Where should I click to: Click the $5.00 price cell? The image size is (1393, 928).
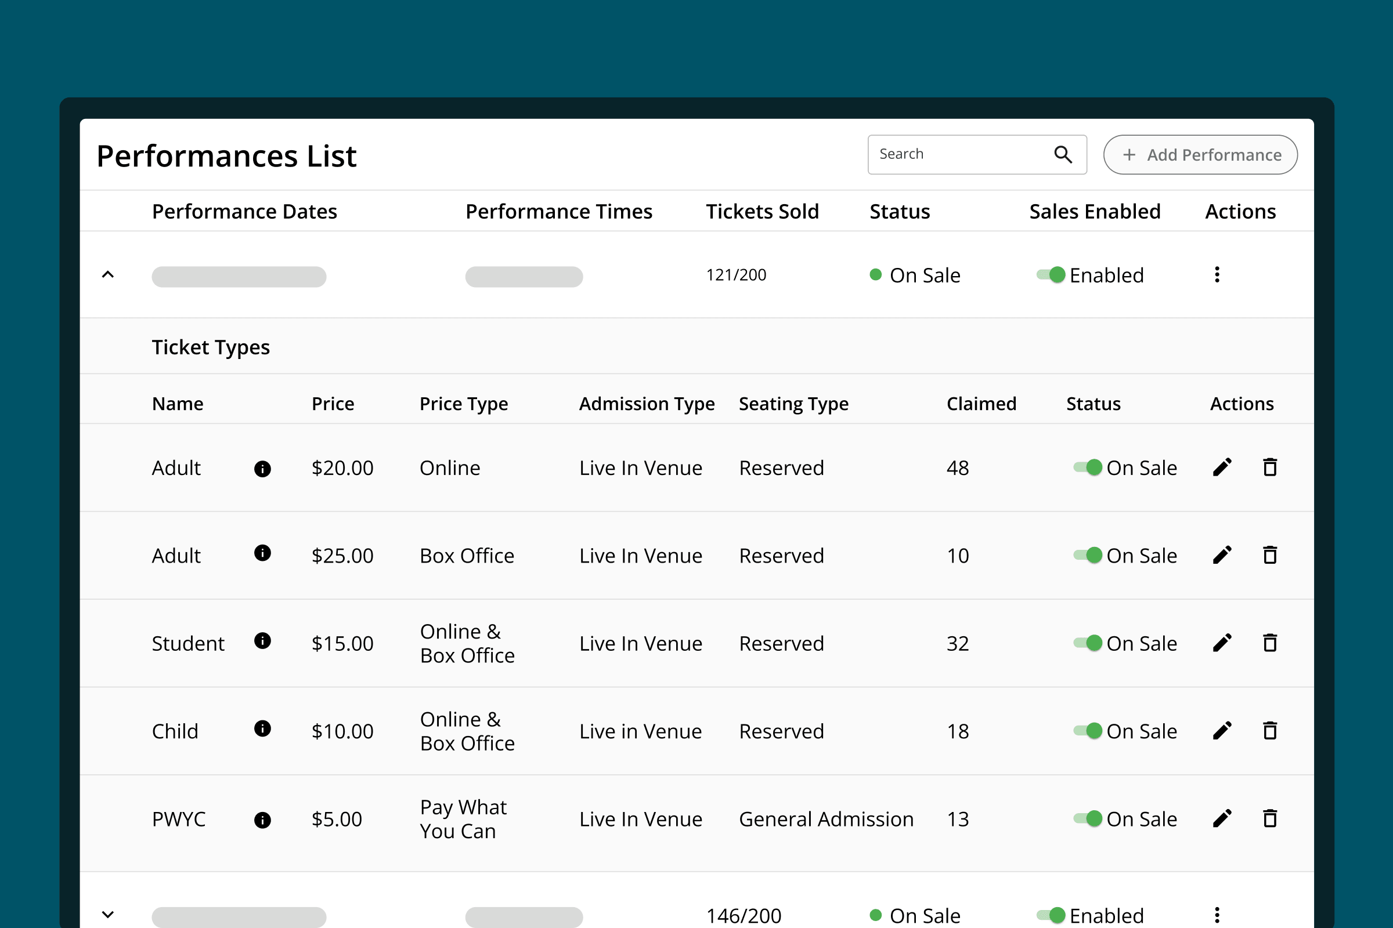(x=337, y=819)
